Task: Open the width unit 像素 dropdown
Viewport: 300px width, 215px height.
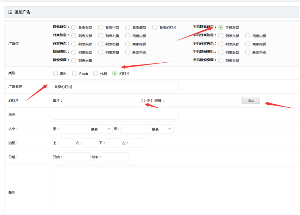Action: click(x=100, y=129)
